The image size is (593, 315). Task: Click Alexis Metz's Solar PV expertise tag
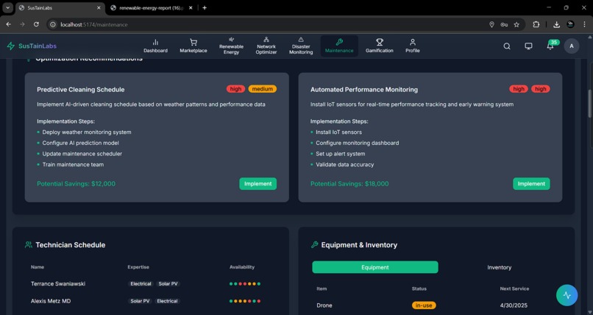pos(140,301)
